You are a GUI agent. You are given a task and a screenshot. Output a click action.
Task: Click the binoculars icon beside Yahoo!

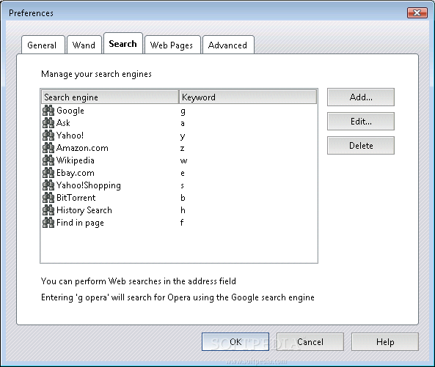[48, 136]
